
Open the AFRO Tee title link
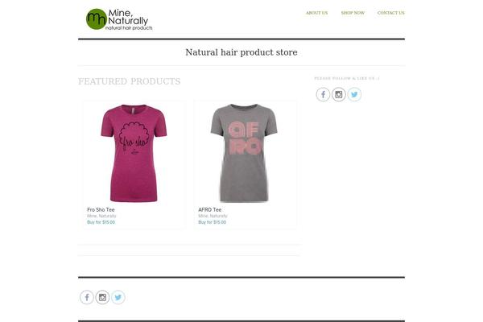[210, 209]
